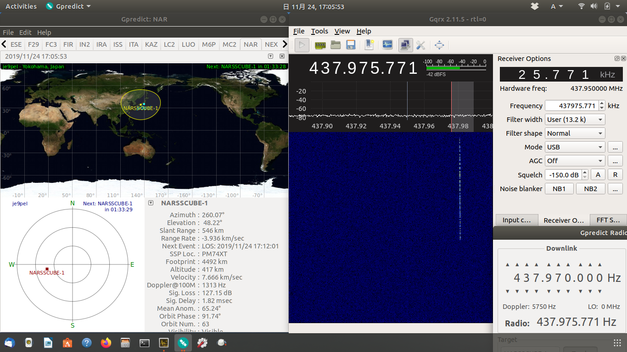Image resolution: width=627 pixels, height=352 pixels.
Task: Launch Firefox from the dock
Action: tap(106, 342)
